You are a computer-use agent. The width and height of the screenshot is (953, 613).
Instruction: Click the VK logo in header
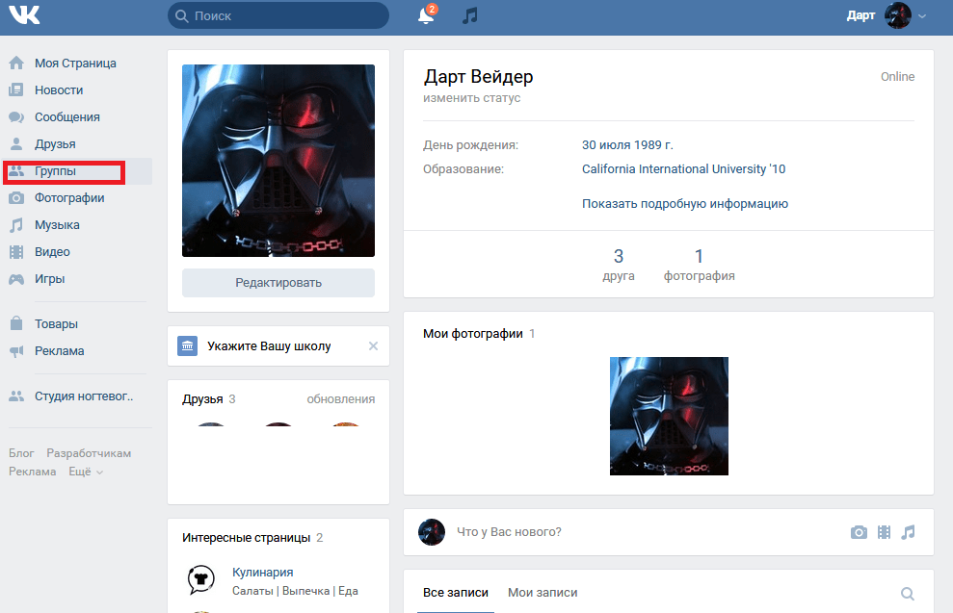point(27,15)
